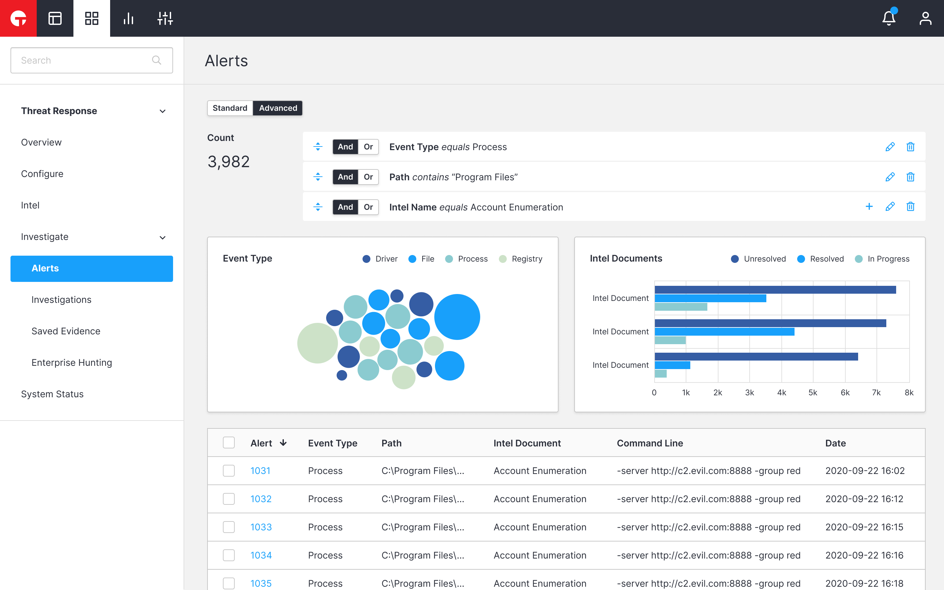Image resolution: width=944 pixels, height=590 pixels.
Task: Switch Intel Name filter operator to Or
Action: 368,207
